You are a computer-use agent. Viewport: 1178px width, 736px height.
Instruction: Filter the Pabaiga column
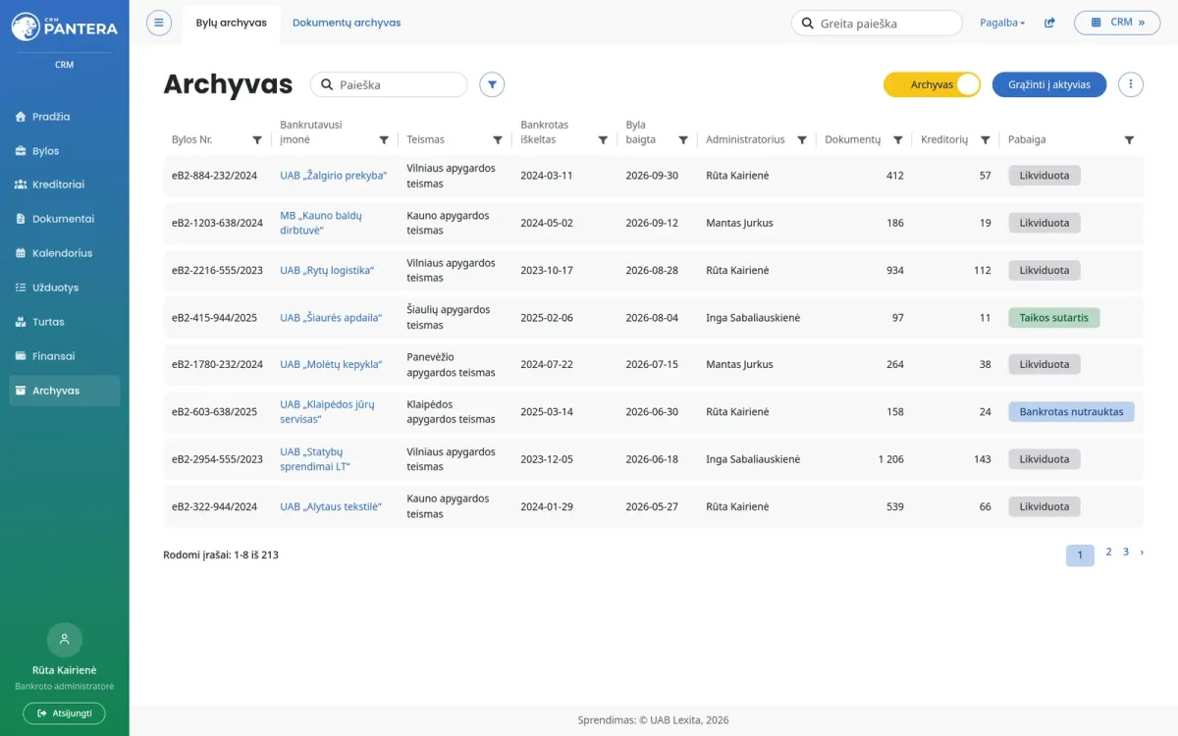pos(1129,140)
